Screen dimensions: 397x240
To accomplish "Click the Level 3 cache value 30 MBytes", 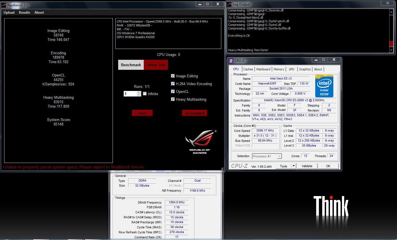I will tap(309, 145).
